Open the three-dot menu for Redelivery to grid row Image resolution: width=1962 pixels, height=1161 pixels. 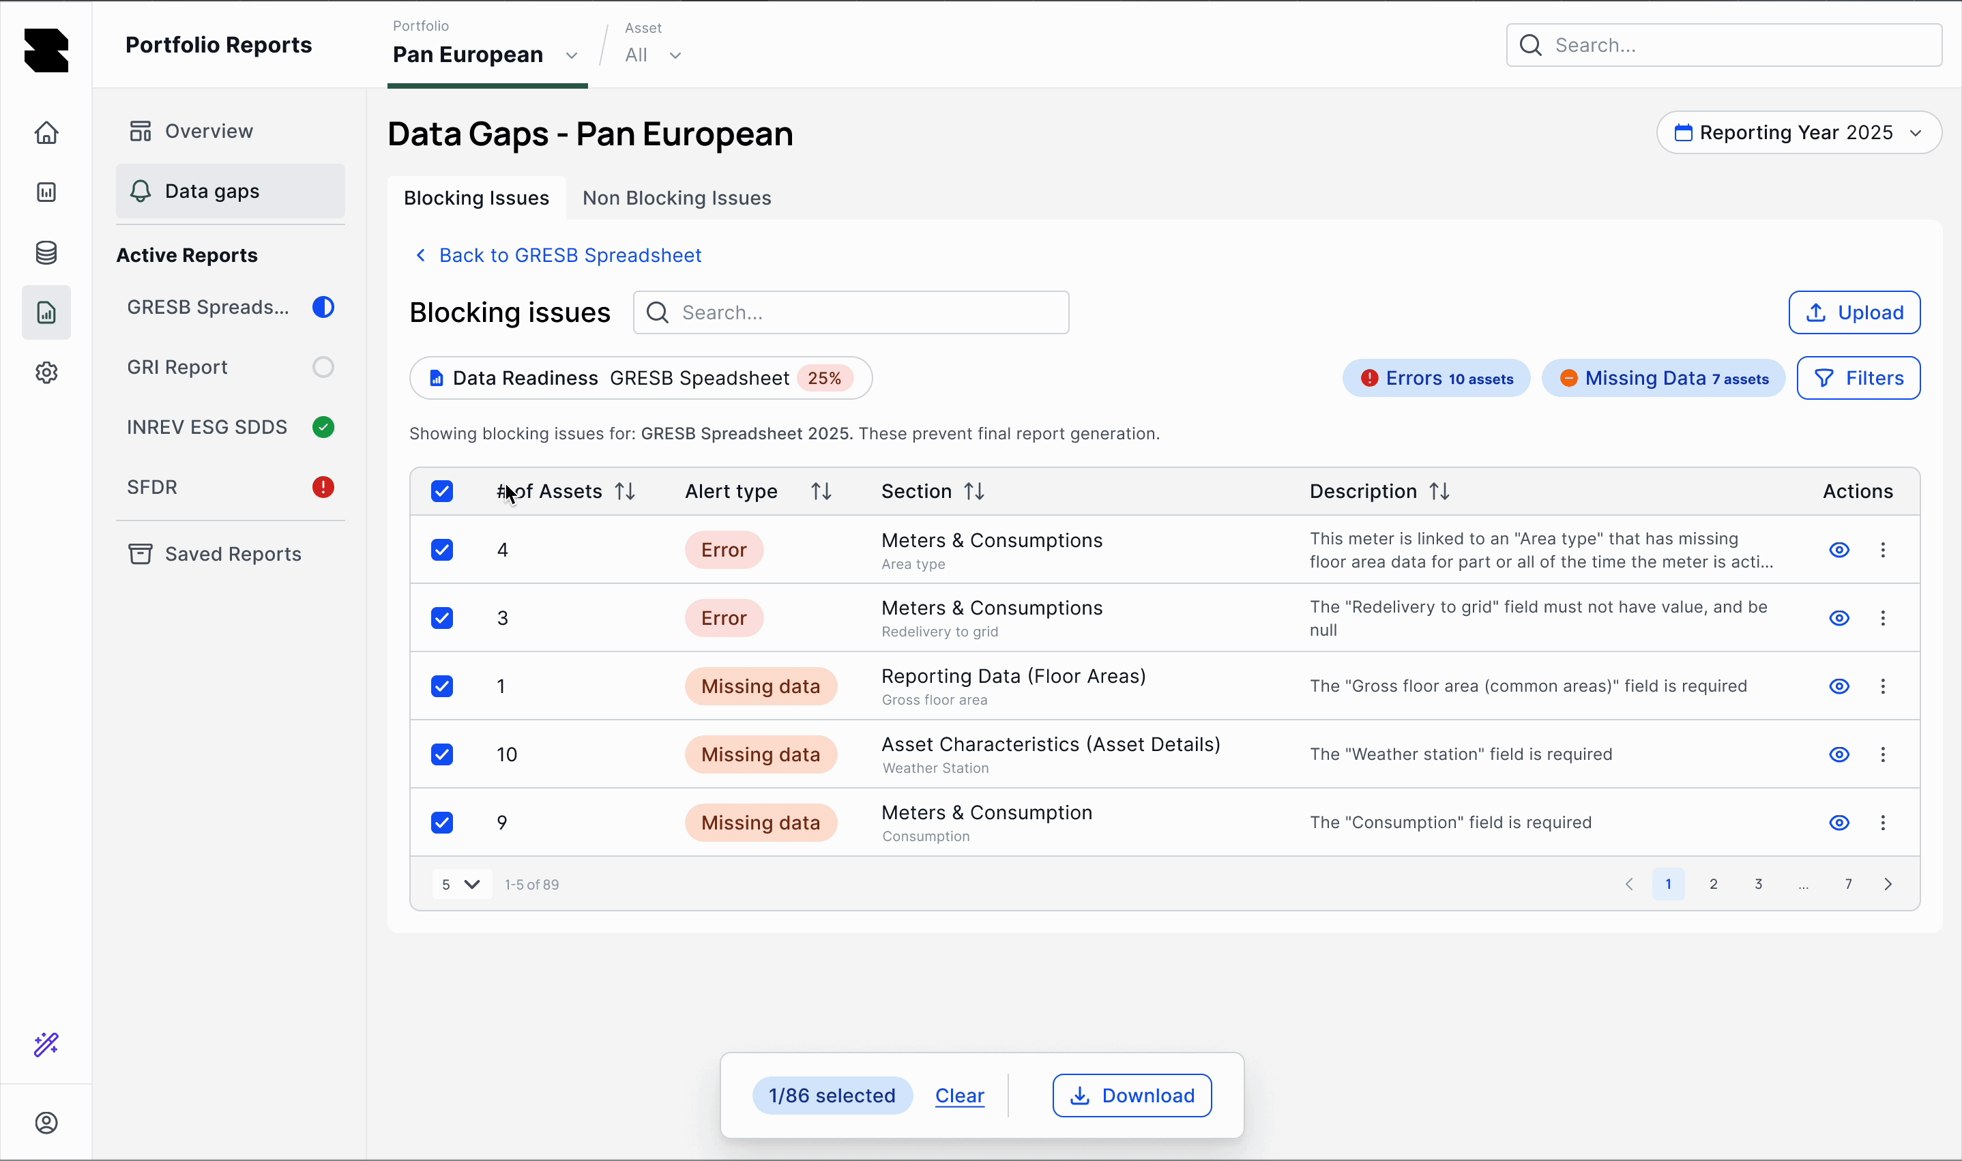click(1883, 618)
